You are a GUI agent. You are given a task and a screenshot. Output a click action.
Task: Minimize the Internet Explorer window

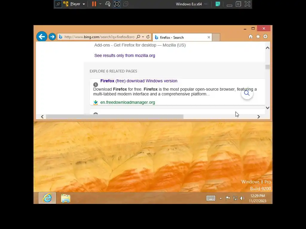tap(245, 29)
